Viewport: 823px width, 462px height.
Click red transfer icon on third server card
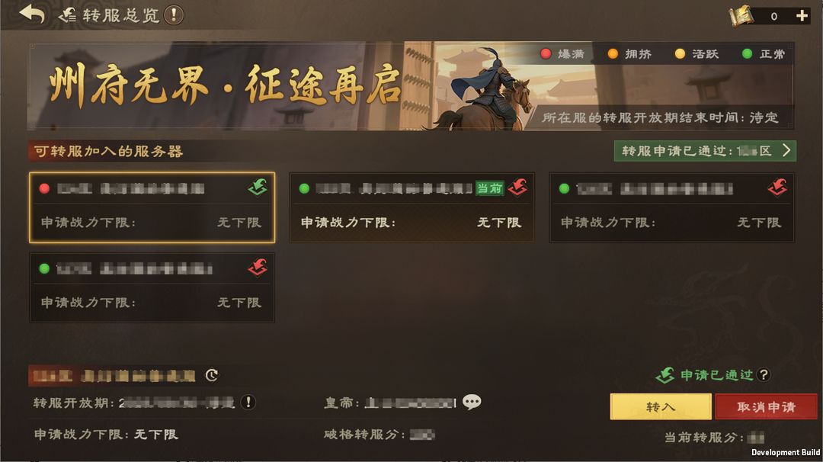(x=777, y=187)
